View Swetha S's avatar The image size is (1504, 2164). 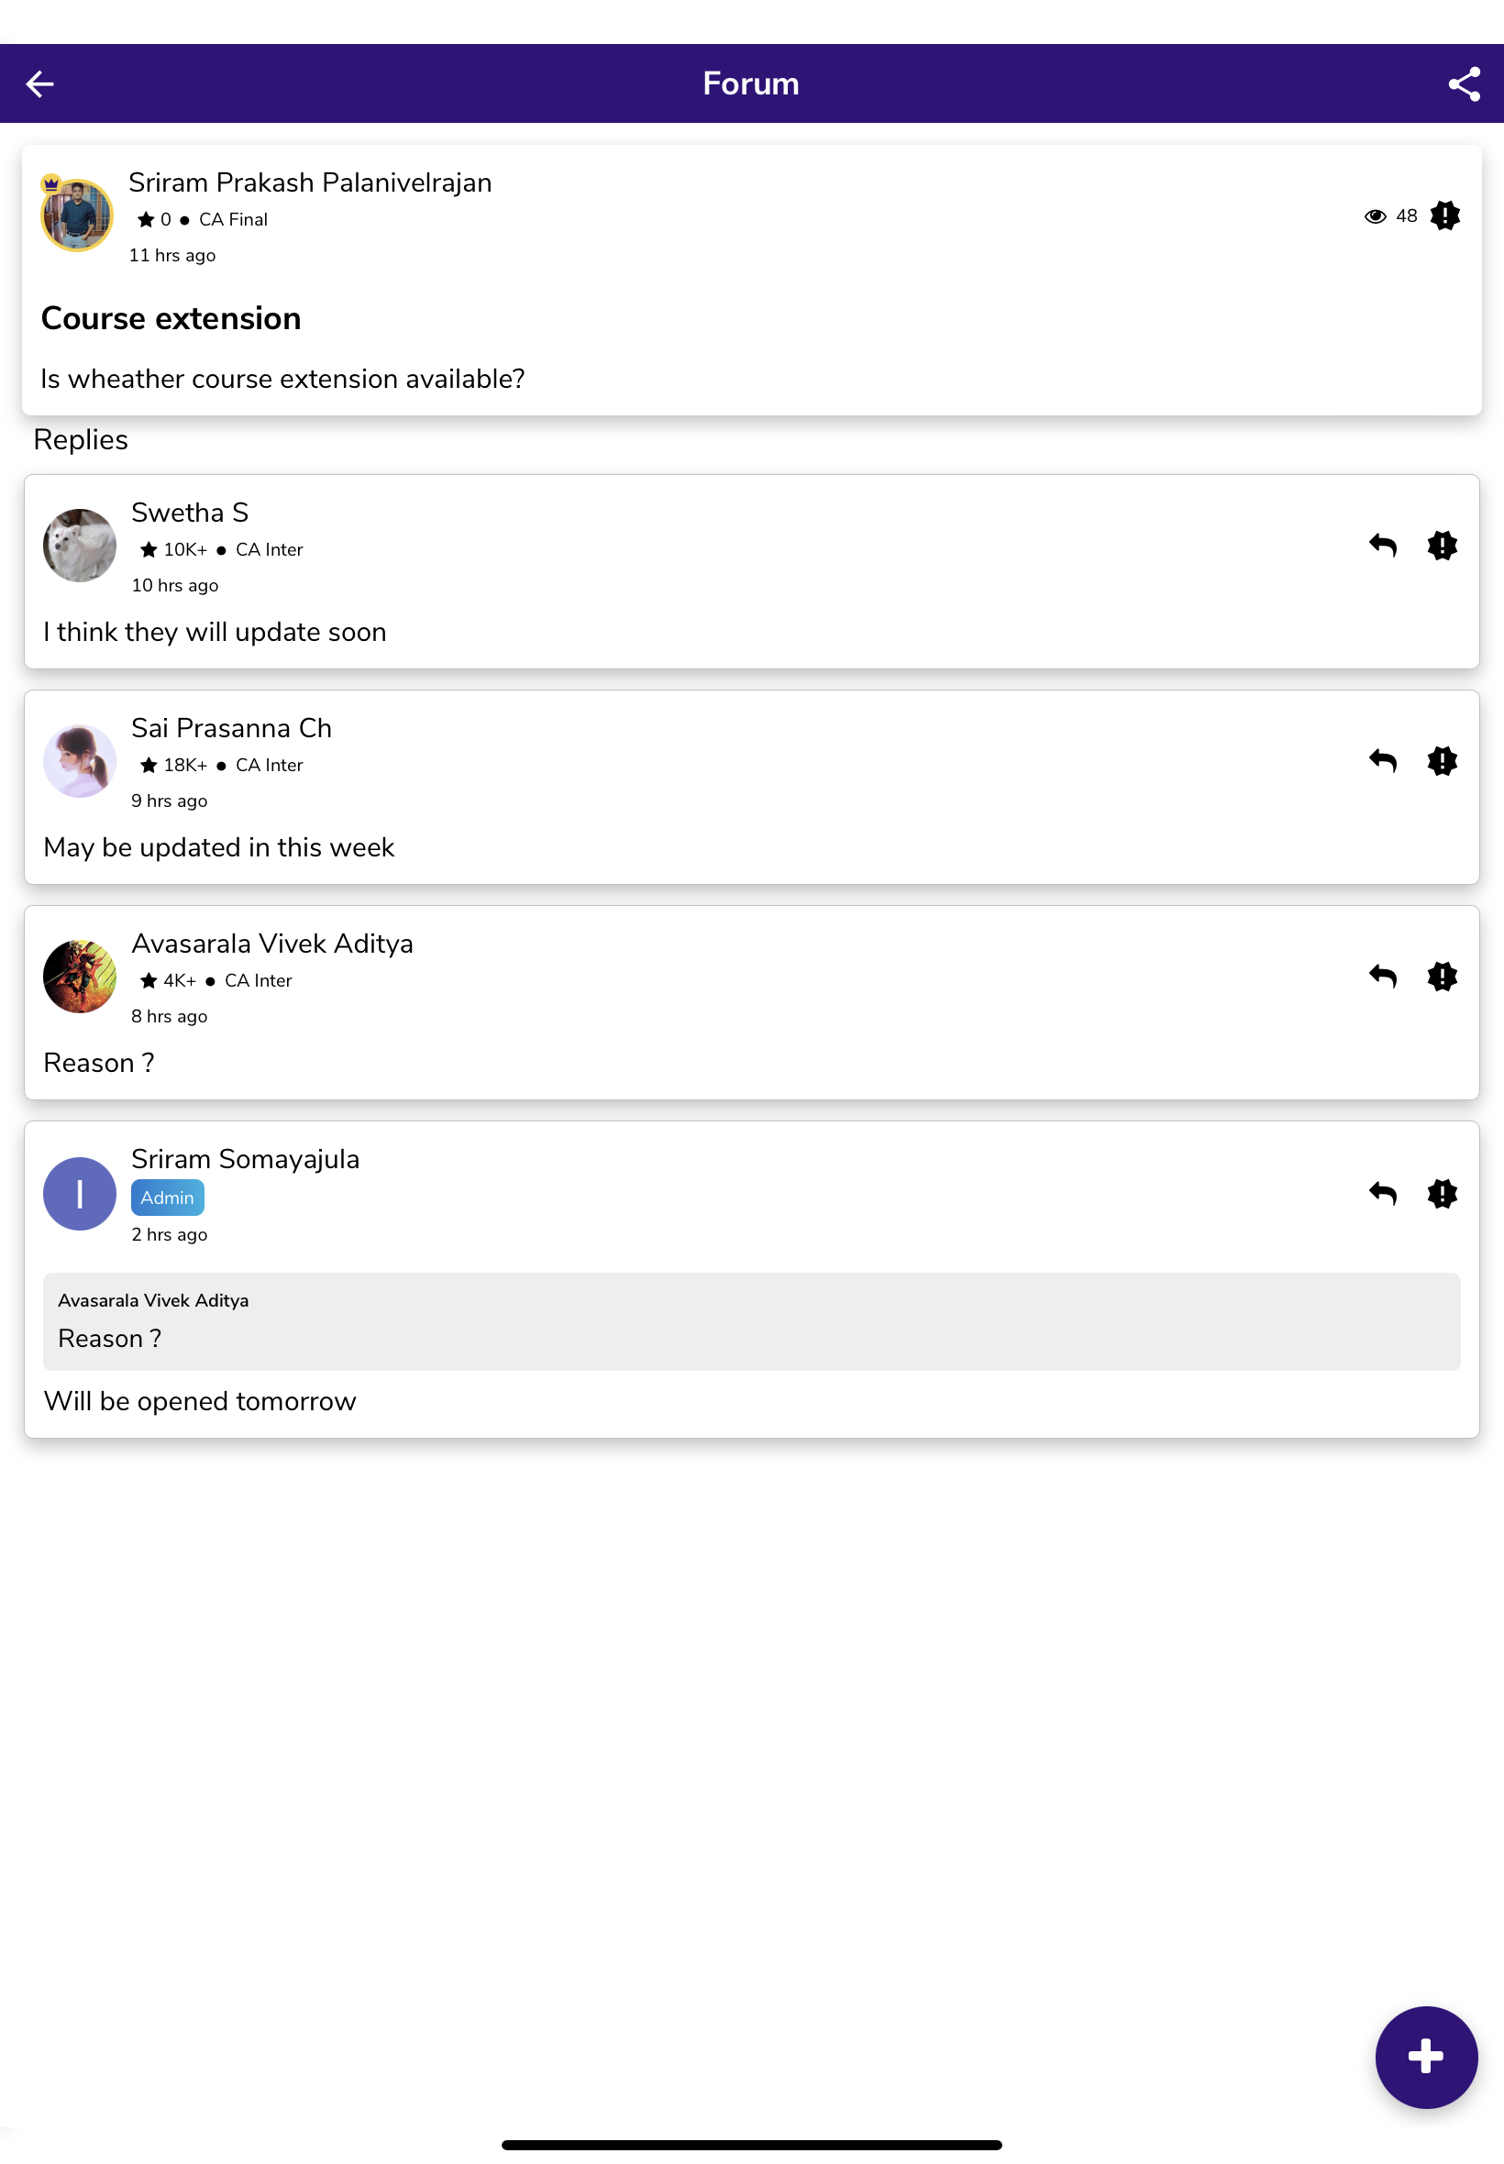[x=80, y=546]
